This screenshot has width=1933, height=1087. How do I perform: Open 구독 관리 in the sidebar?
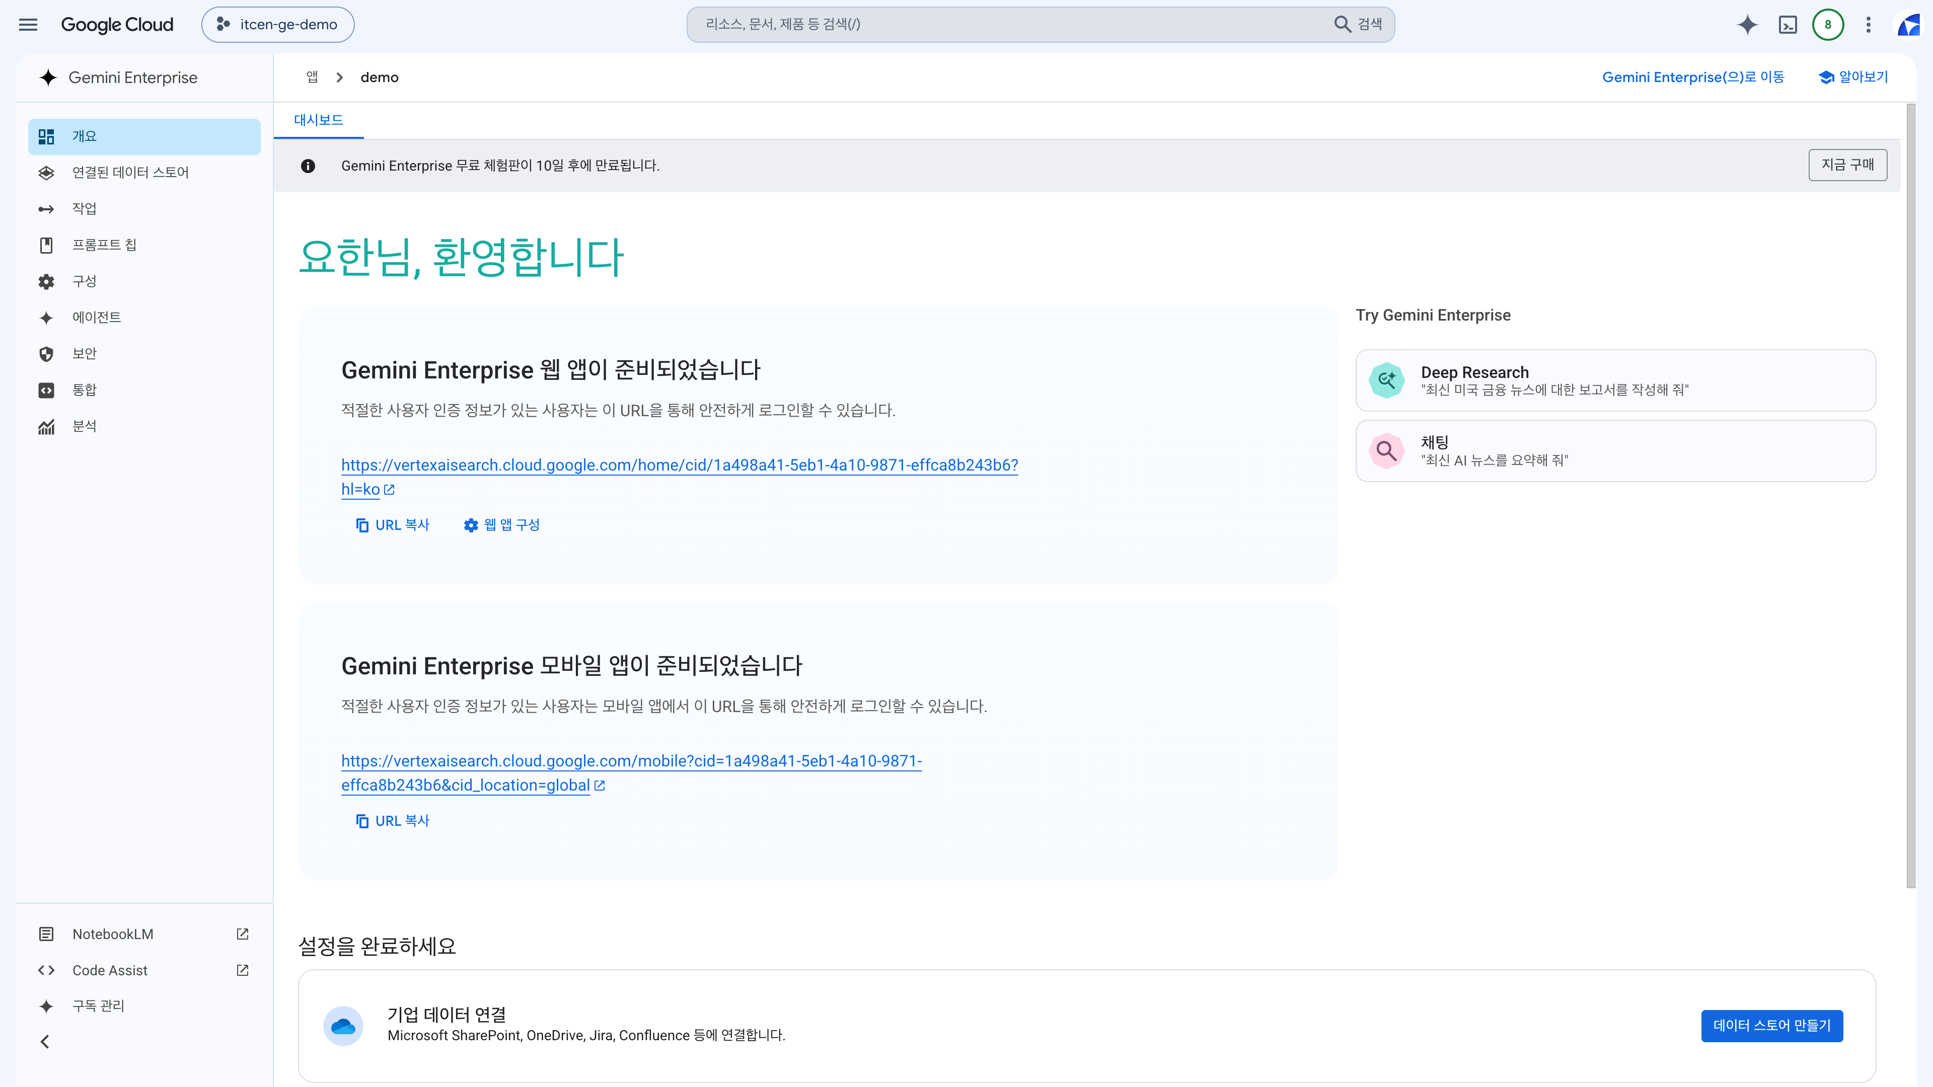coord(144,1006)
